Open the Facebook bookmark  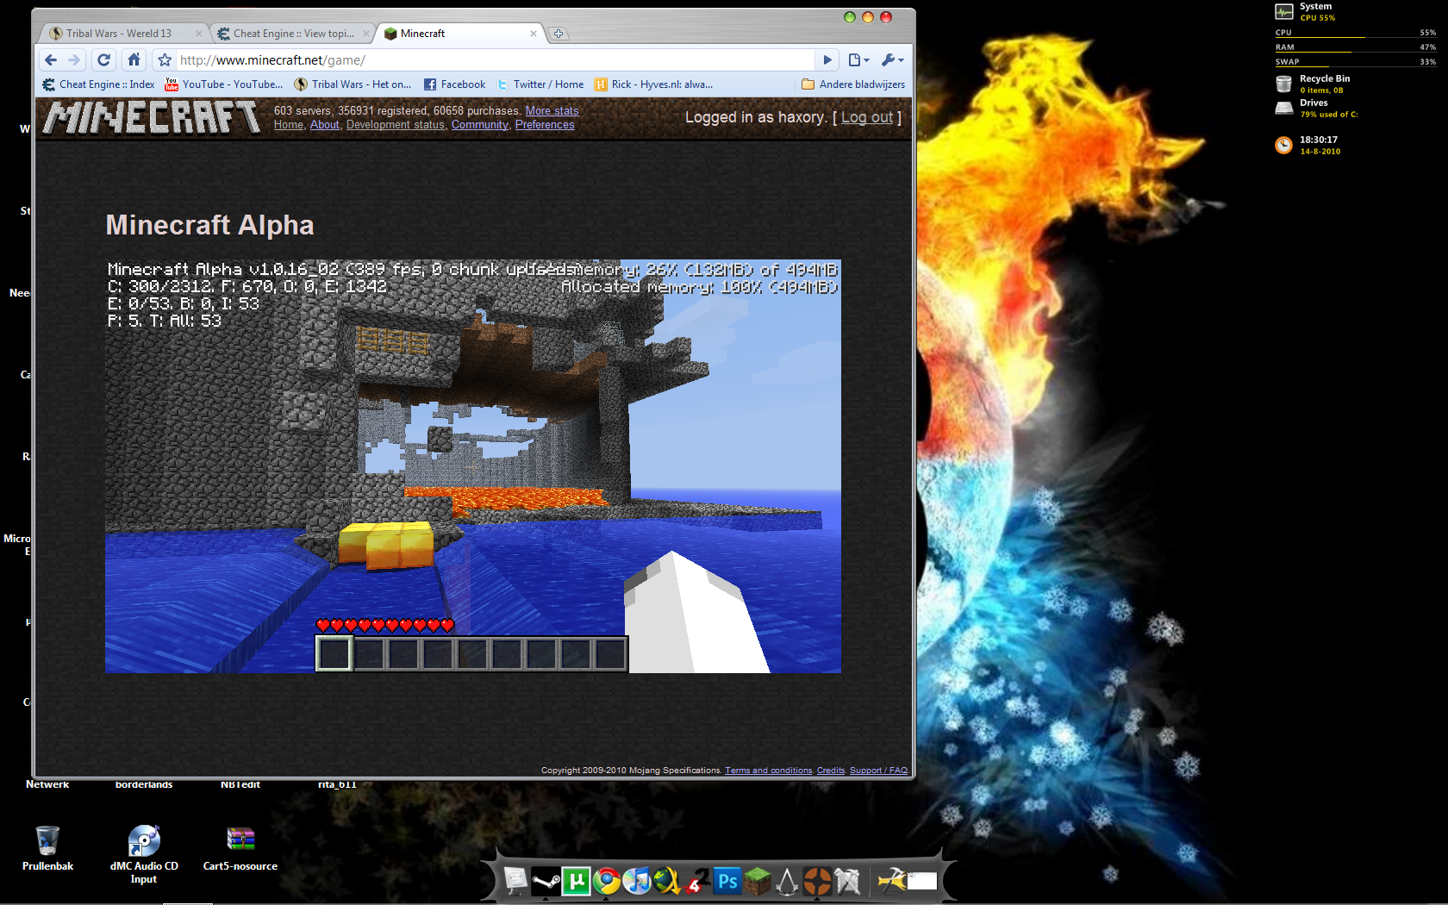pos(454,84)
